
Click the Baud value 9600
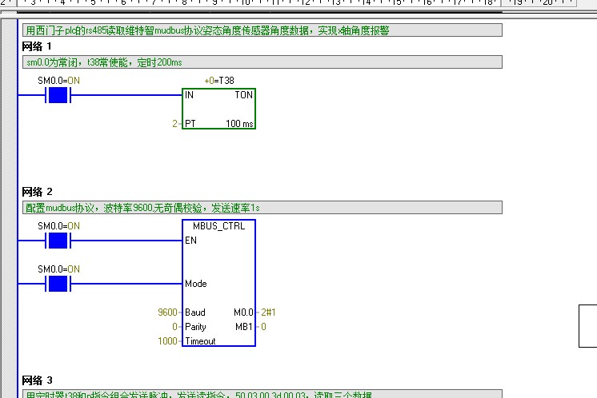[169, 312]
